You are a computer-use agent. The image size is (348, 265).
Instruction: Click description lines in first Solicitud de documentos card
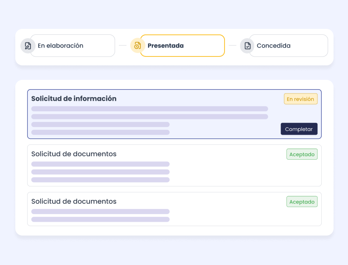[101, 172]
